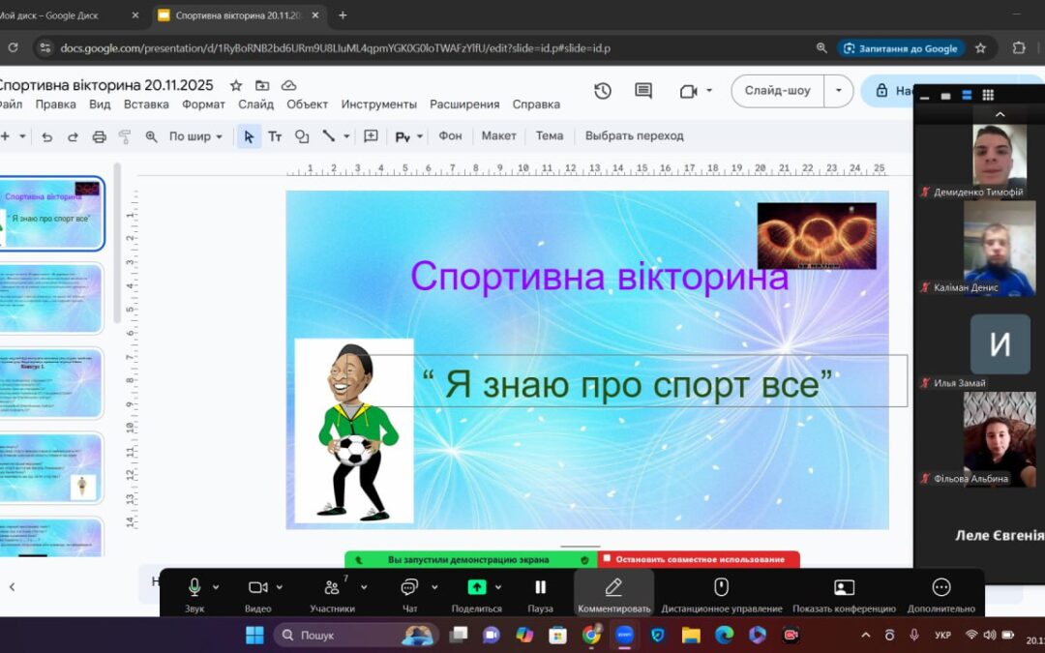Select the cursor select tool

click(x=250, y=136)
